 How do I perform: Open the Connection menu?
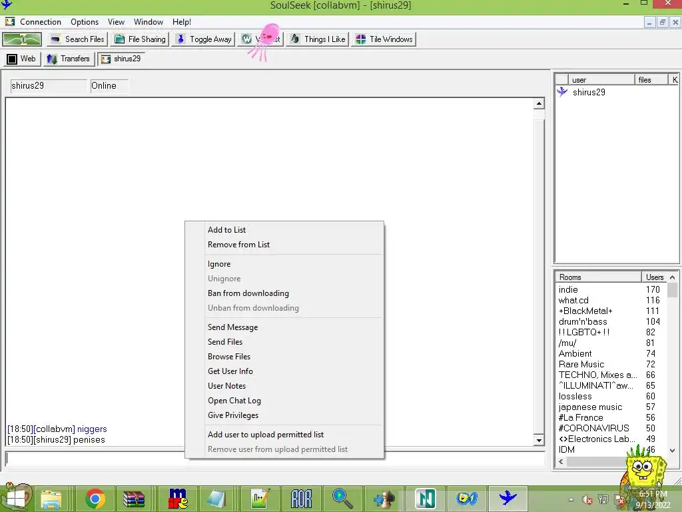(41, 22)
